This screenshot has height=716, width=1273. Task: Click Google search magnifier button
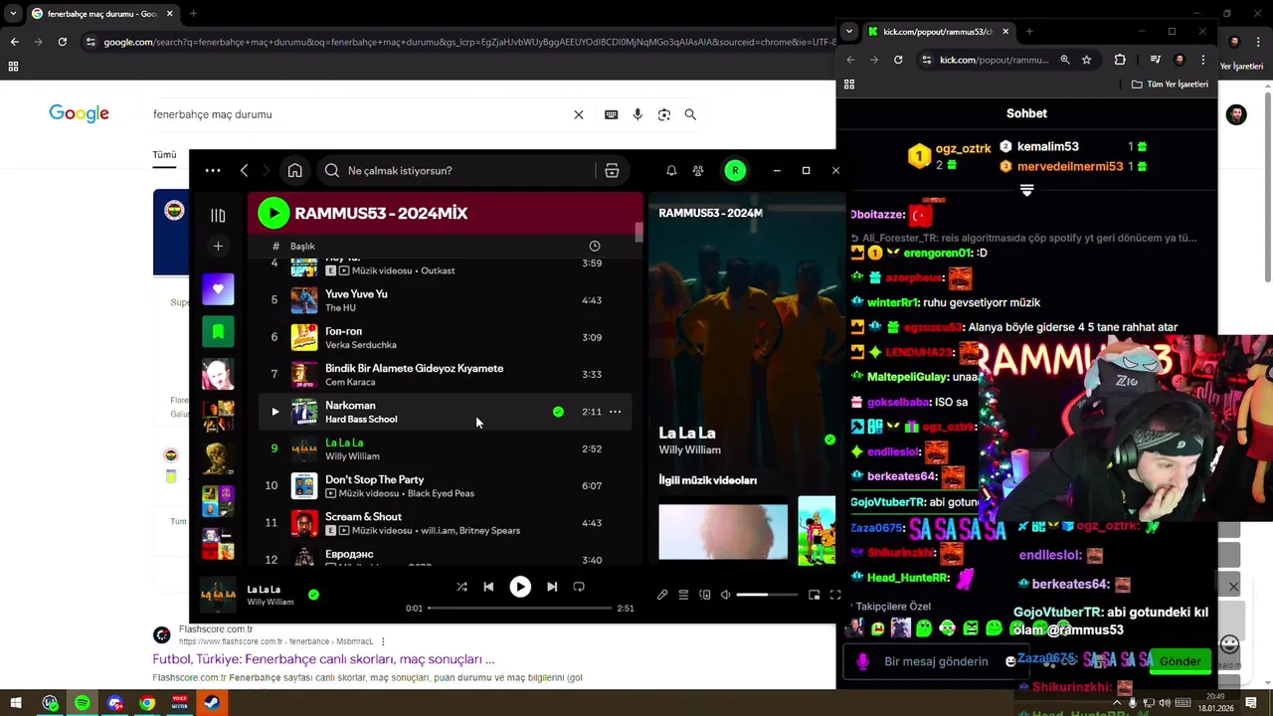[x=690, y=114]
